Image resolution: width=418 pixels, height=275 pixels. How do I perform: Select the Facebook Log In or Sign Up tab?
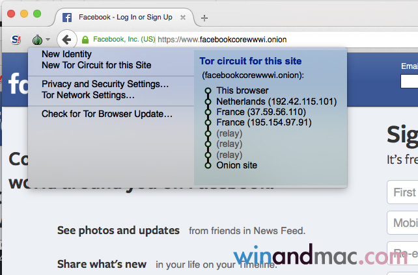[124, 18]
